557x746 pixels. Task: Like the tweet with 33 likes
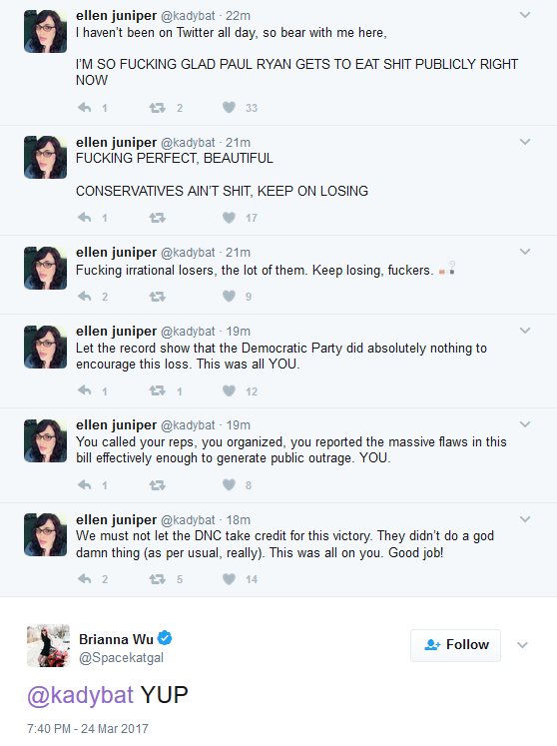click(229, 108)
